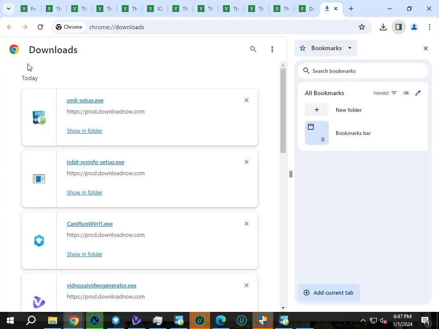Remove vidnozaivideogenerator.exe from the list
439x329 pixels.
click(x=247, y=285)
